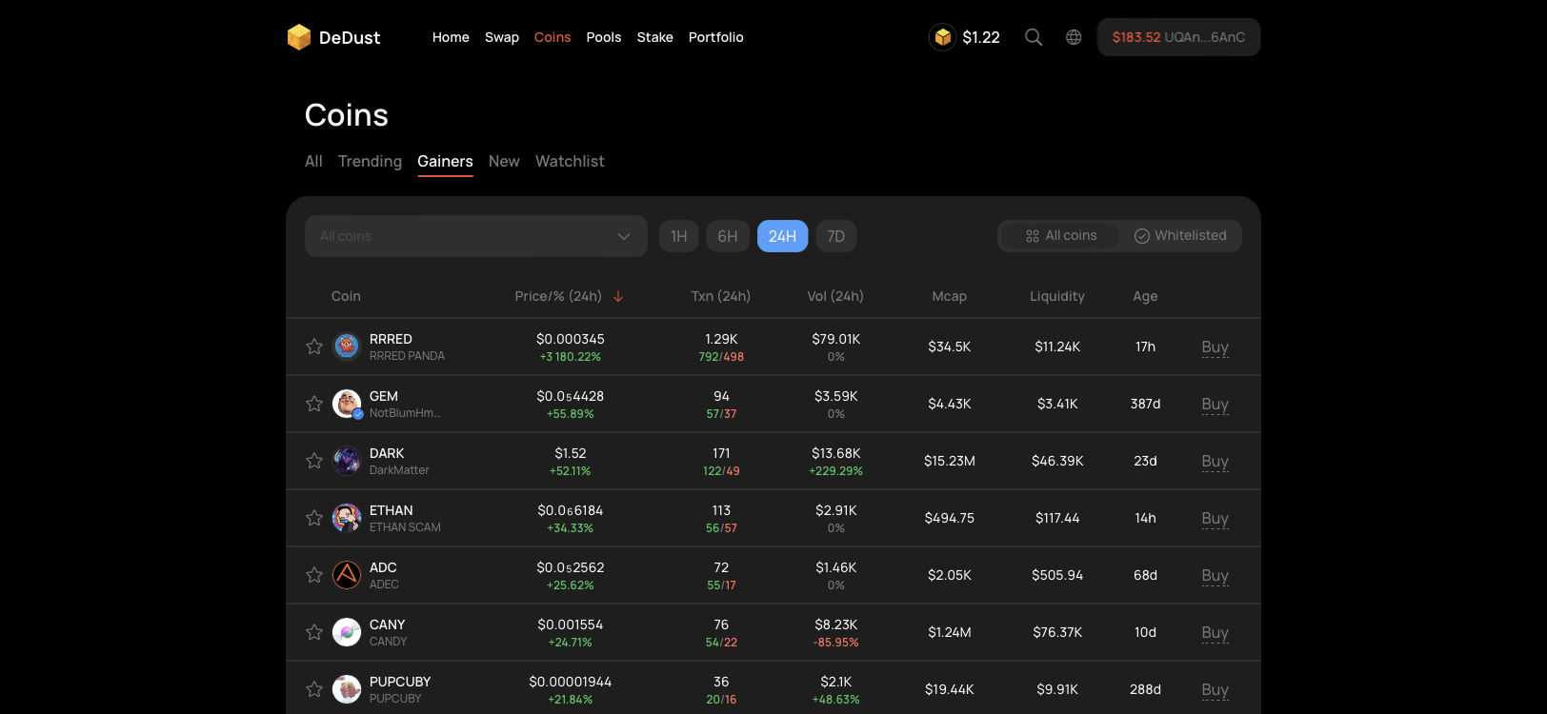Image resolution: width=1547 pixels, height=714 pixels.
Task: Switch filter to All coins toggle
Action: coord(1060,236)
